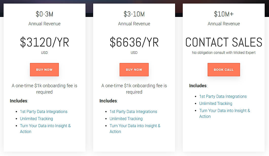Open Unlimited Tracking link in $0-3M plan

(37, 119)
